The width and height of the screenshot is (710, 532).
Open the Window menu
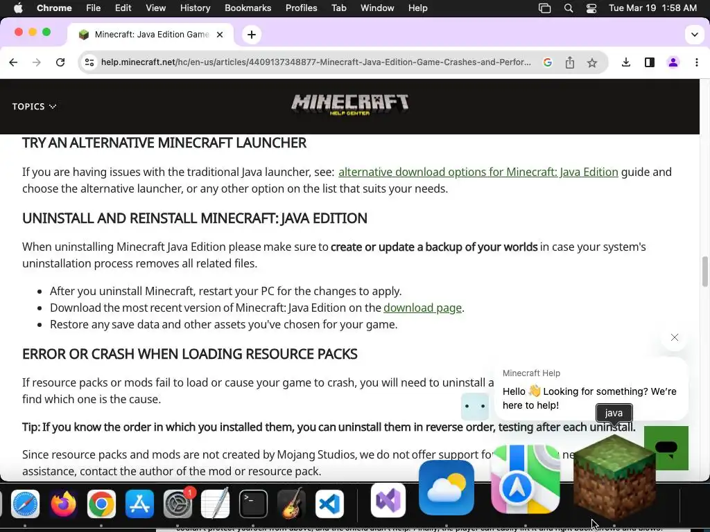377,8
